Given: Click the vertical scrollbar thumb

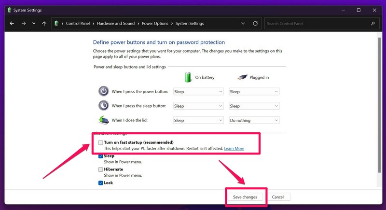Looking at the screenshot, I should click(x=379, y=105).
